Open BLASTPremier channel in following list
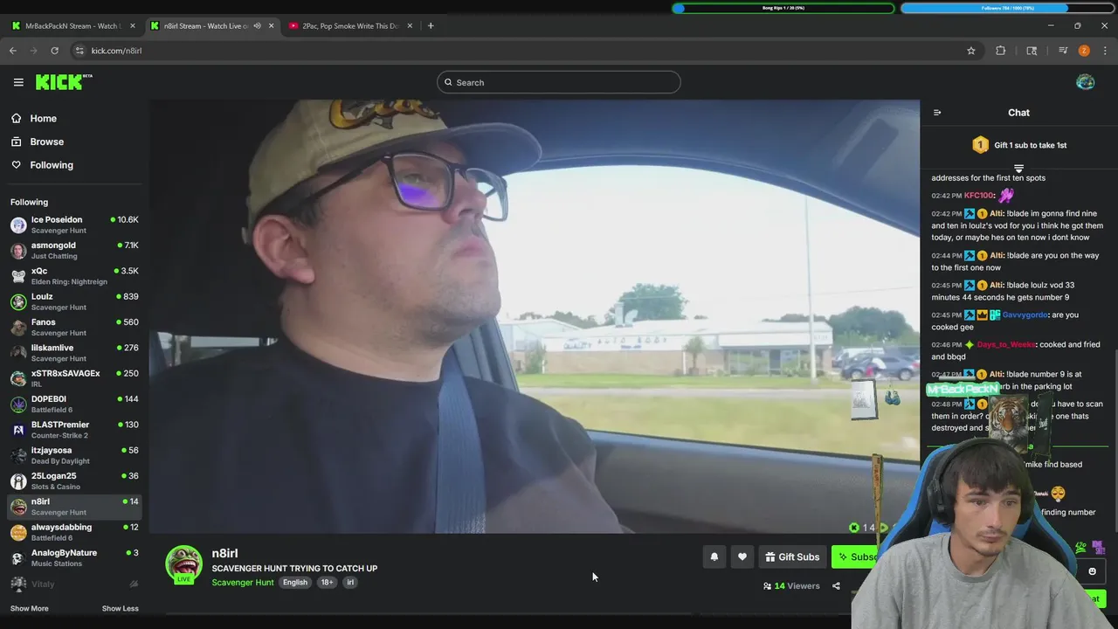This screenshot has width=1118, height=629. (x=74, y=430)
